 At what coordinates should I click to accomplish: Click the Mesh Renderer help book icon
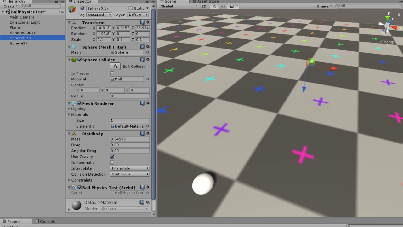pyautogui.click(x=142, y=103)
